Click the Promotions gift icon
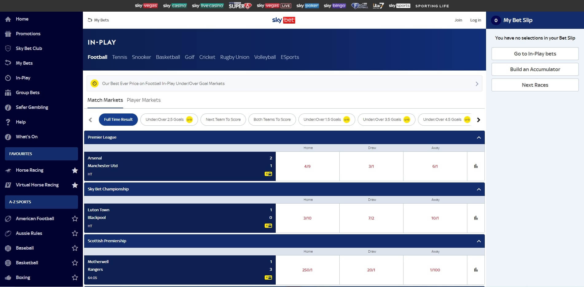The width and height of the screenshot is (584, 287). (8, 34)
